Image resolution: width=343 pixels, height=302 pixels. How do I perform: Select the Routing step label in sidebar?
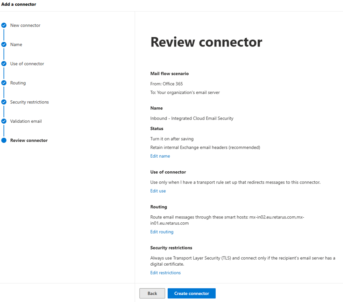click(18, 83)
